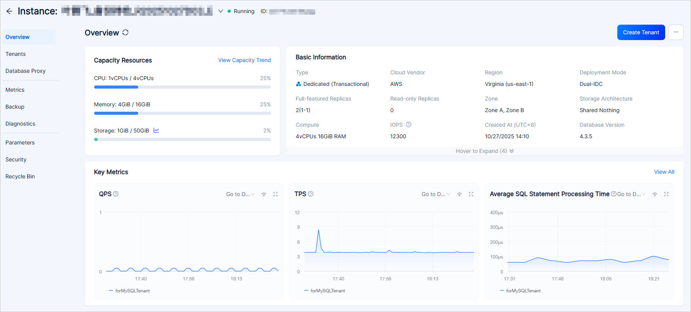
Task: Click the Memory usage progress bar
Action: (x=182, y=113)
